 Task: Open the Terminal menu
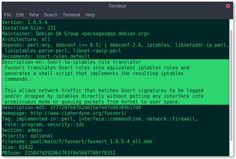(x=71, y=15)
